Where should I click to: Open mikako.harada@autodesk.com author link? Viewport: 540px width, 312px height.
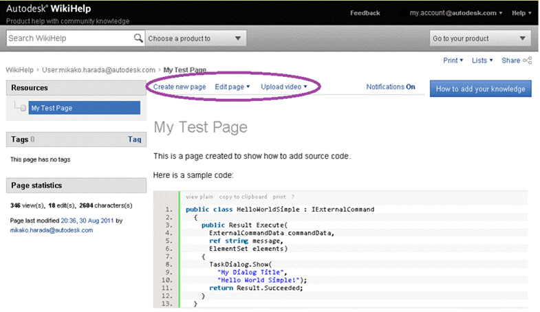pos(52,230)
